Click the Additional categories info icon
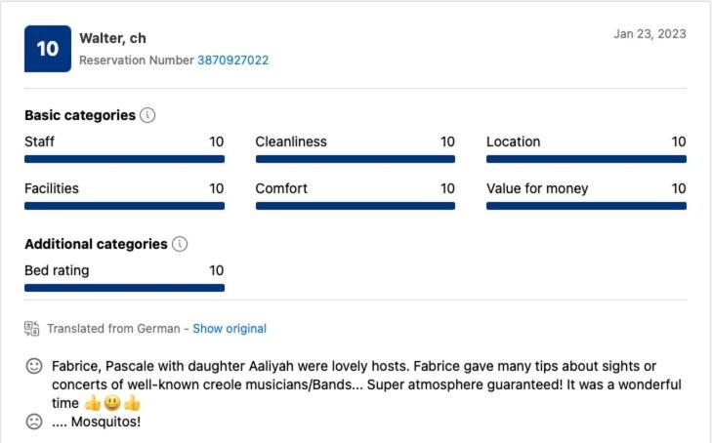The width and height of the screenshot is (712, 443). (180, 244)
